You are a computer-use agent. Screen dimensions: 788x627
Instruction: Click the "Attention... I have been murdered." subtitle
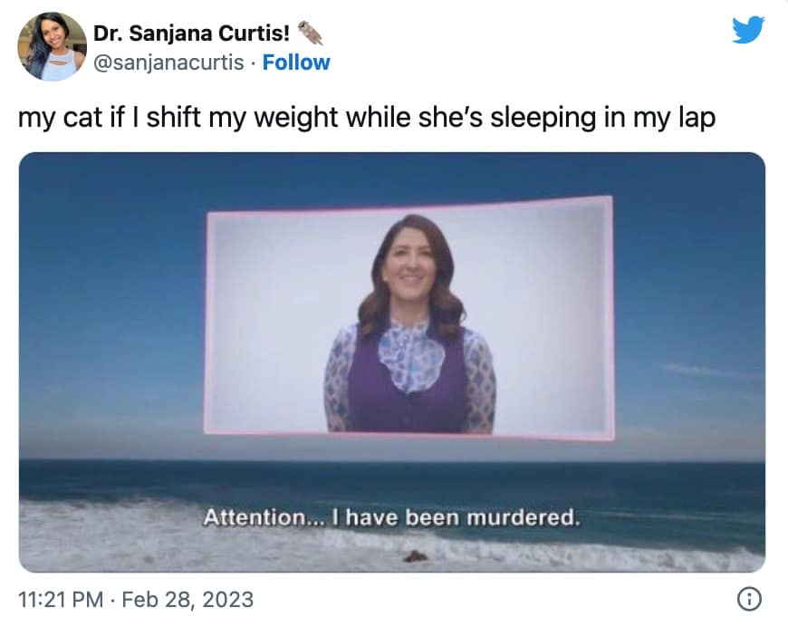391,517
